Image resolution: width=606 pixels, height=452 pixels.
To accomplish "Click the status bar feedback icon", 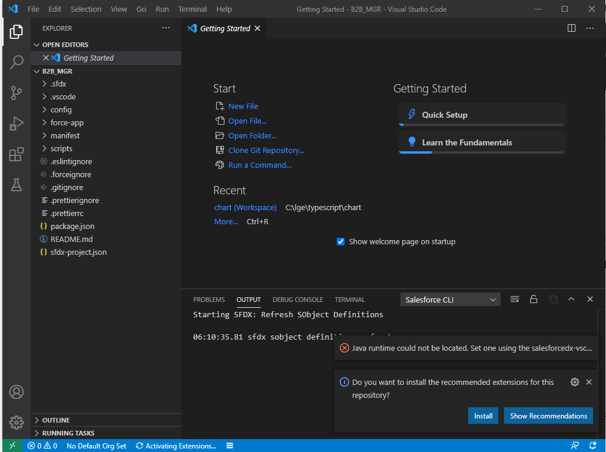I will 575,446.
